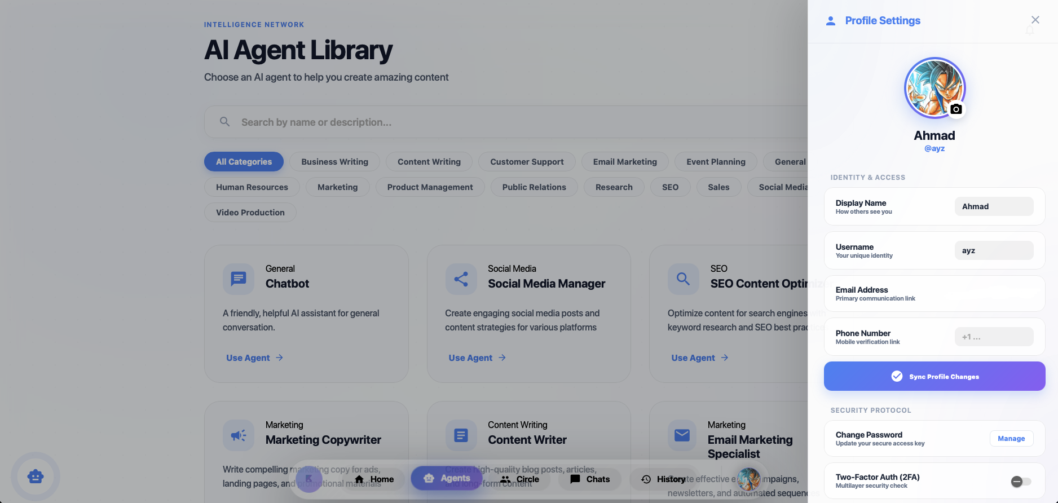Click the user avatar in bottom nav
The width and height of the screenshot is (1058, 503).
tap(749, 479)
